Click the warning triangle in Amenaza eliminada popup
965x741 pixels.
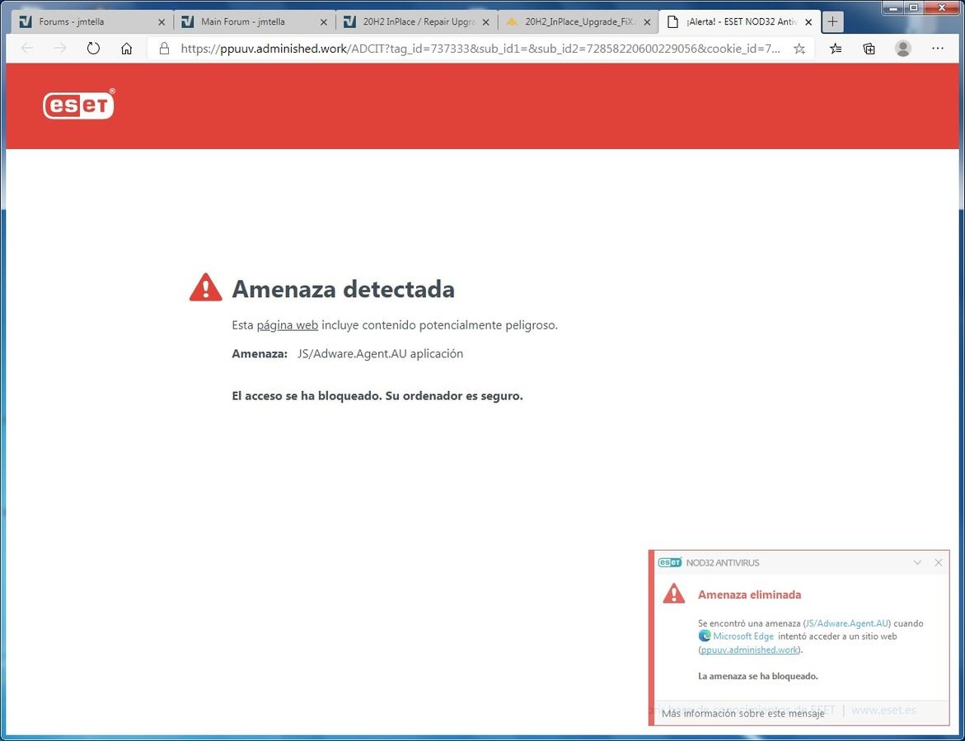click(674, 594)
